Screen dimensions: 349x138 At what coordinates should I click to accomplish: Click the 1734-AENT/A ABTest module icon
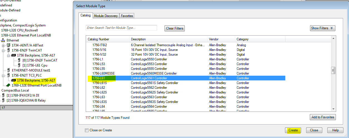tap(8, 45)
